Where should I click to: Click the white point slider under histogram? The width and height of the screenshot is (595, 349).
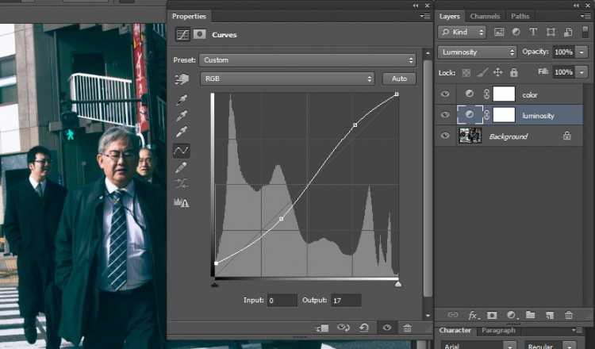click(x=397, y=283)
